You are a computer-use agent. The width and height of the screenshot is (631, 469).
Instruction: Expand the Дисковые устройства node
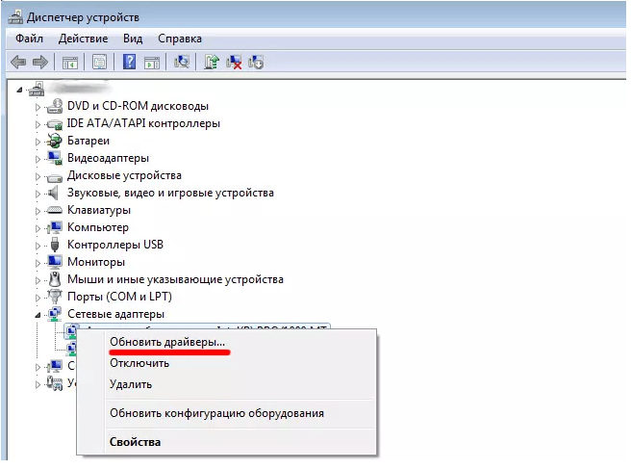click(x=38, y=176)
